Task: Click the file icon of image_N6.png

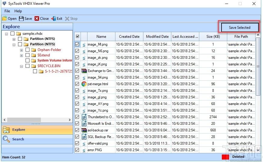Action: (x=84, y=51)
